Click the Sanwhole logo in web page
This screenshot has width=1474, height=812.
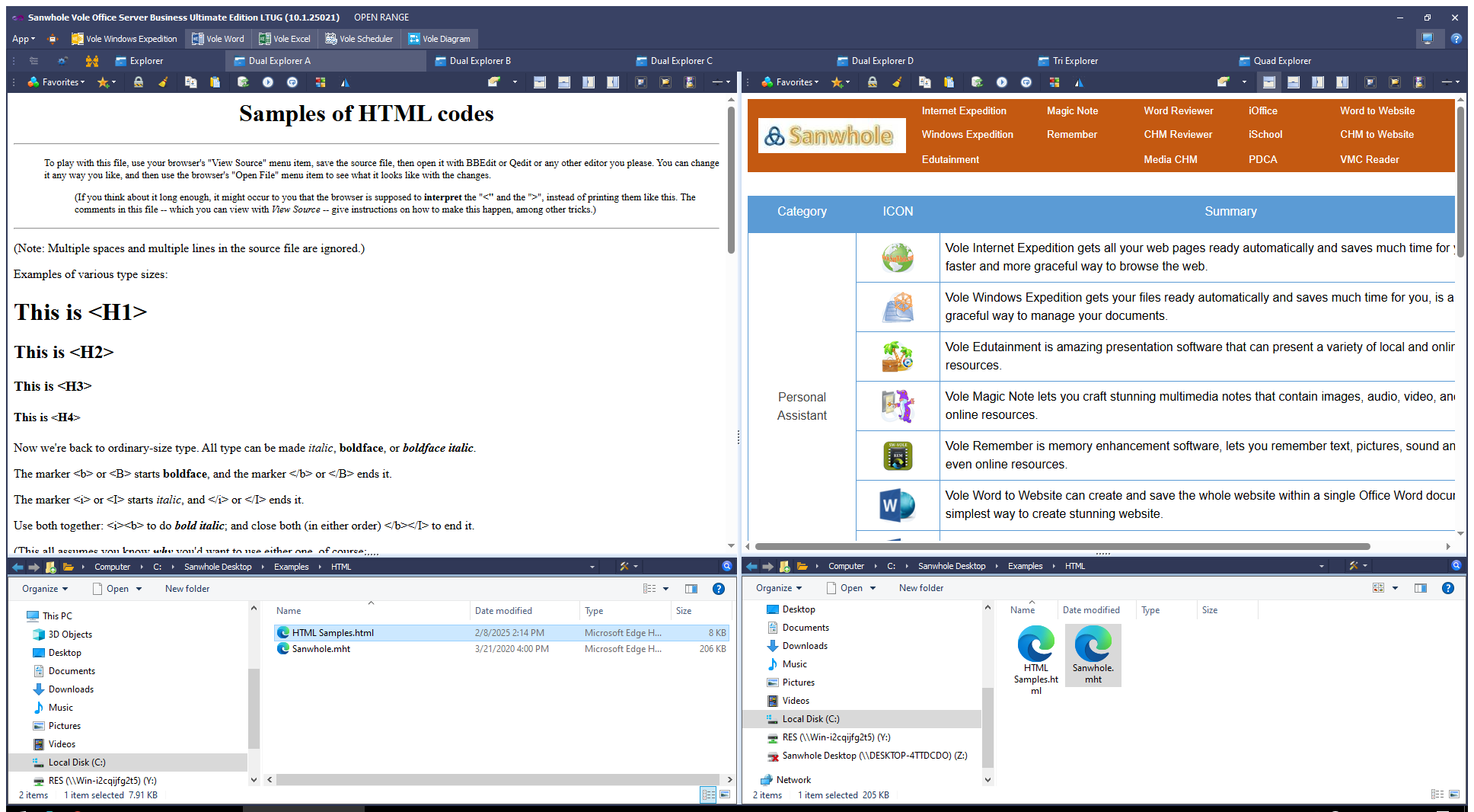click(x=831, y=136)
